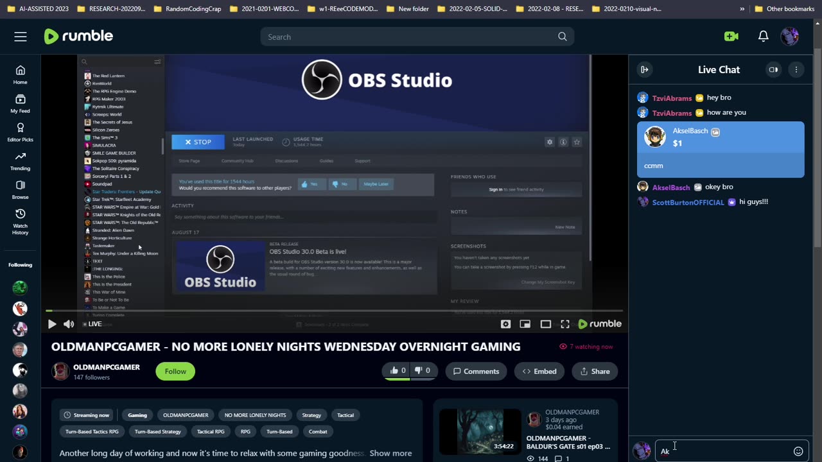Select the Tactical RPG tag
This screenshot has height=462, width=822.
pos(211,432)
